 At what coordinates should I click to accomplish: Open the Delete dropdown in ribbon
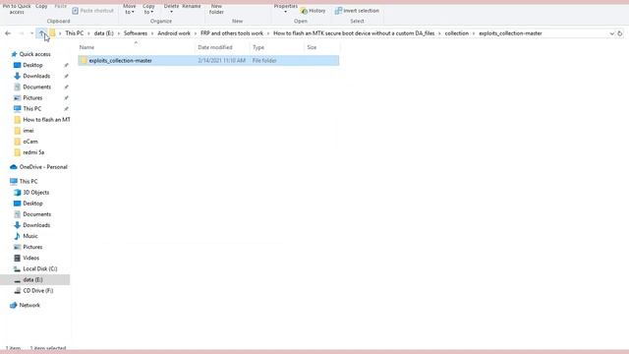point(171,8)
